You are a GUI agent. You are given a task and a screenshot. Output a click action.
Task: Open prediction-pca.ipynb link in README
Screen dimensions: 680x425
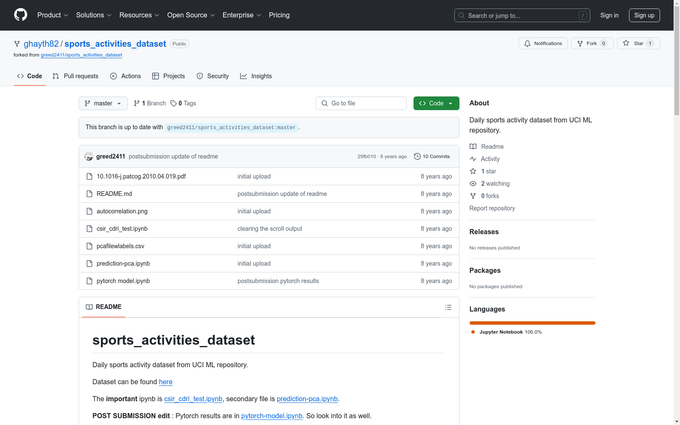point(307,399)
